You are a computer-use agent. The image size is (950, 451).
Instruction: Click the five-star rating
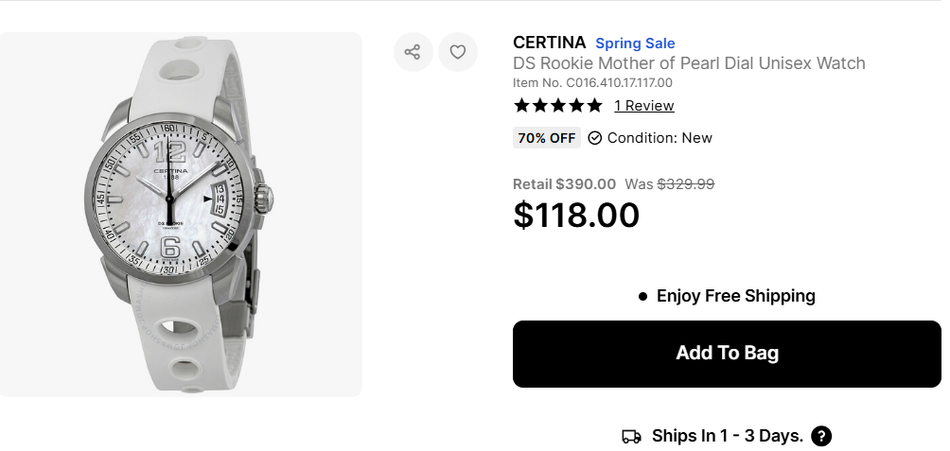(557, 105)
